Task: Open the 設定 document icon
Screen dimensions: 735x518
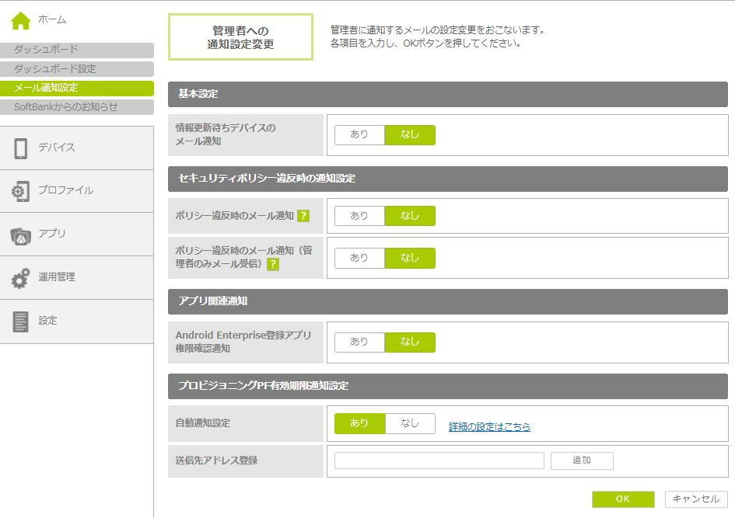Action: 21,321
